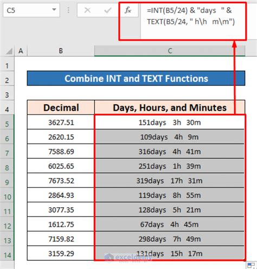The height and width of the screenshot is (269, 257).
Task: Open the Name Box dropdown arrow
Action: tap(54, 10)
